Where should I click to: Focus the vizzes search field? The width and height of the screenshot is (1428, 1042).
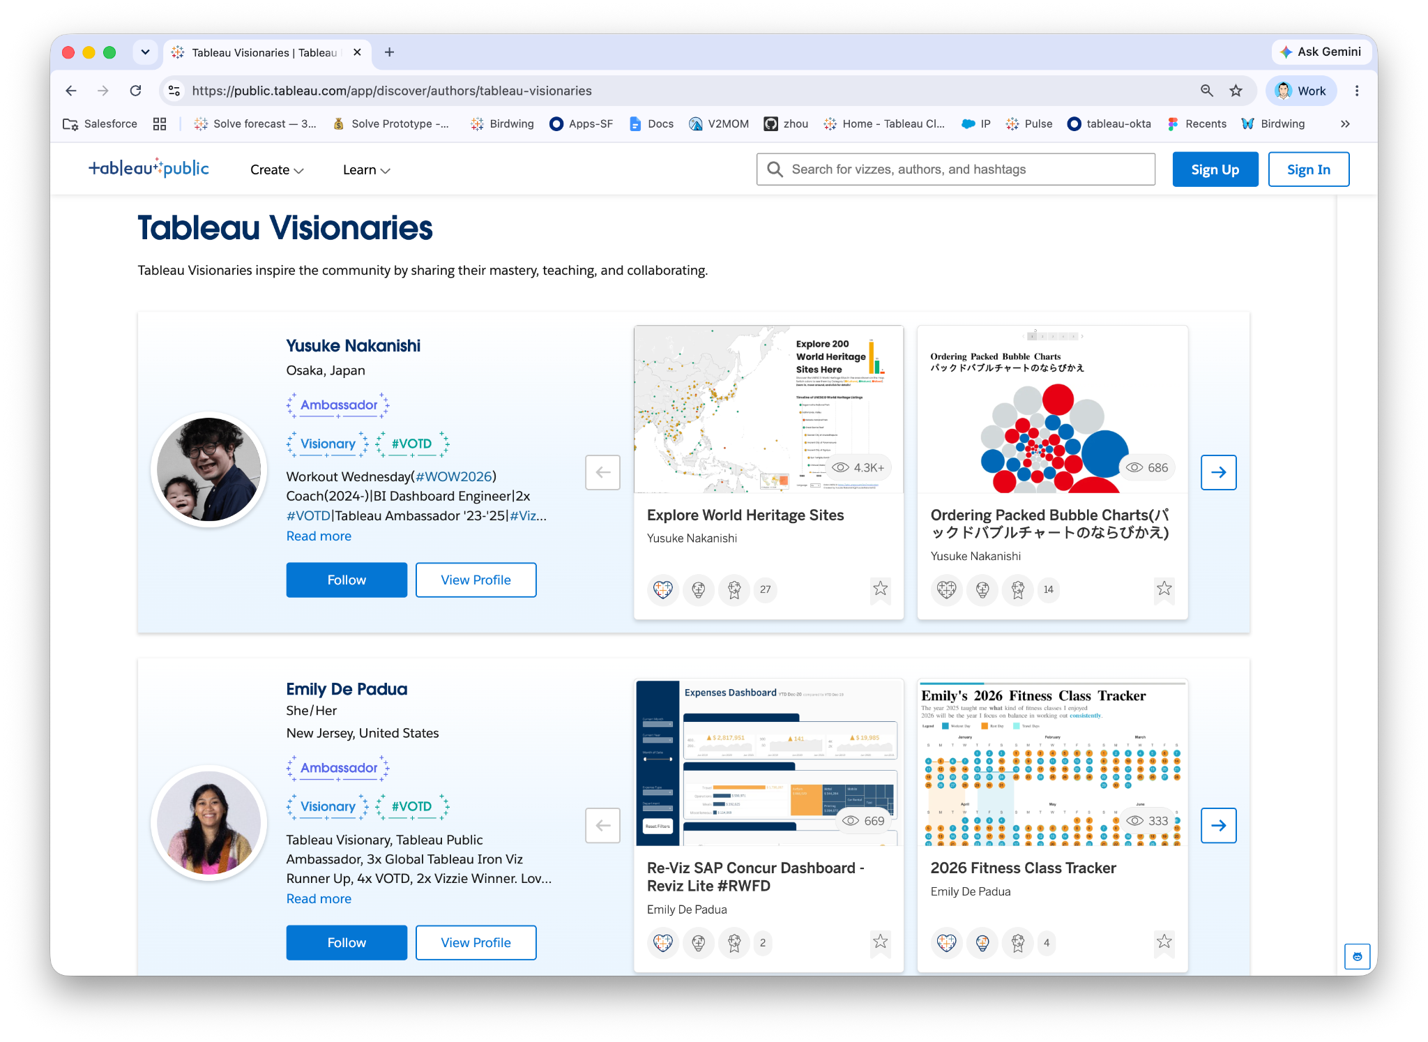tap(955, 169)
